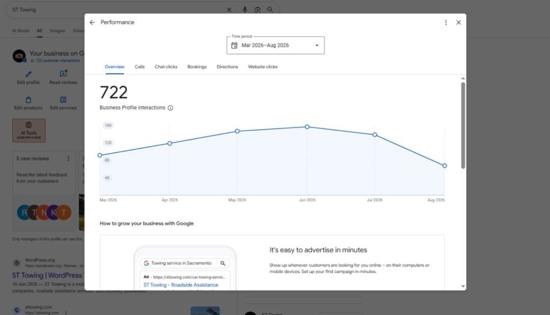550x315 pixels.
Task: Select the Apr 2026 data point on chart
Action: pos(170,143)
